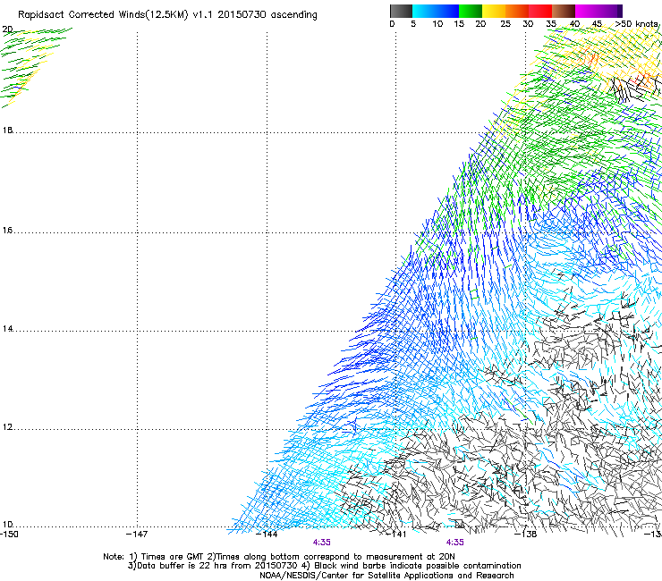
Task: Click the 'Times are GMT' note text
Action: point(171,557)
